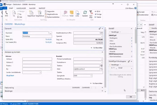Image resolution: width=157 pixels, height=105 pixels.
Task: Clear filters with Ryd filter icon
Action: click(91, 14)
